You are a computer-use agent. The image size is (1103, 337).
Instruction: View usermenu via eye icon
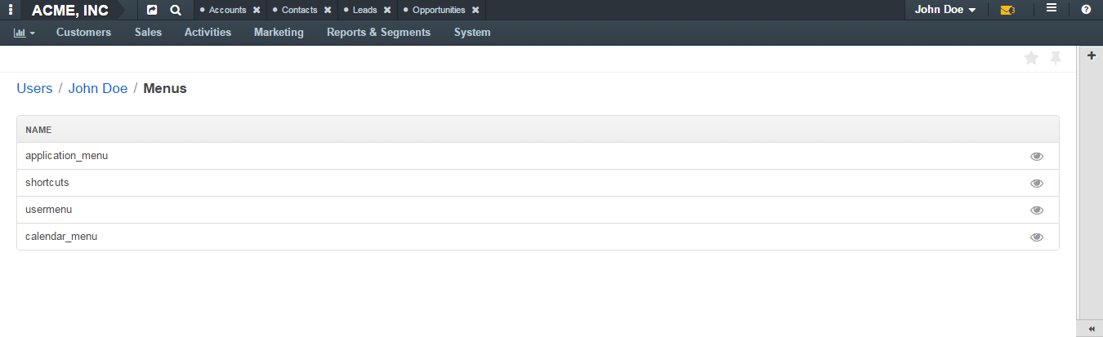coord(1037,211)
